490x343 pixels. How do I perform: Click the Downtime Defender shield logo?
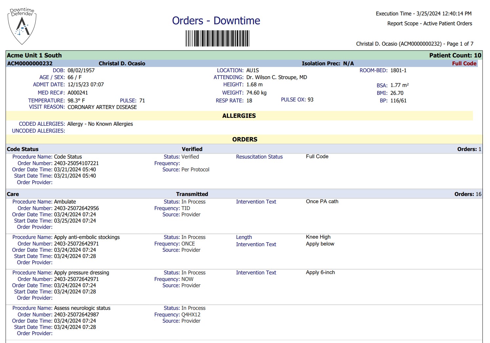click(22, 27)
